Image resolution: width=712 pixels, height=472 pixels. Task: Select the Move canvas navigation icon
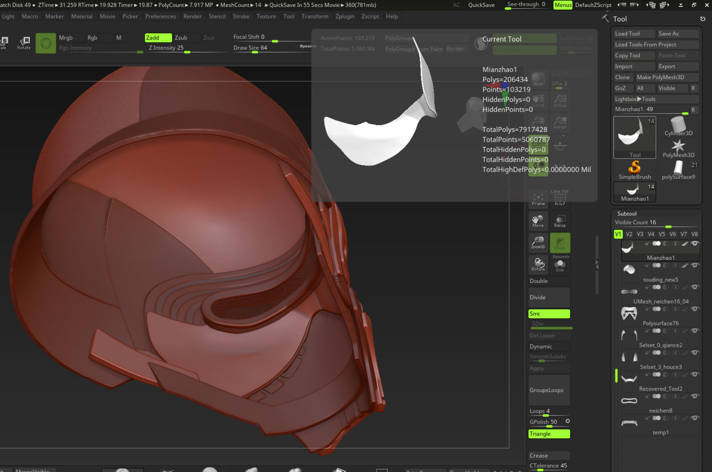tap(538, 221)
